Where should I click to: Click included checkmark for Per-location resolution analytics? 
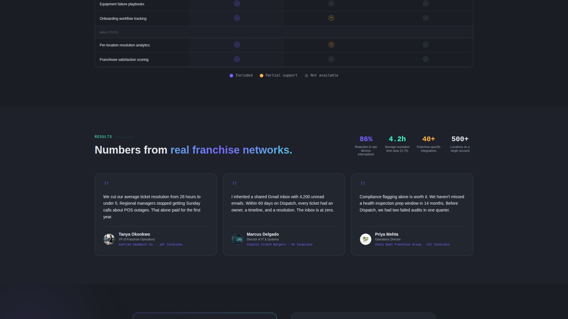[237, 45]
